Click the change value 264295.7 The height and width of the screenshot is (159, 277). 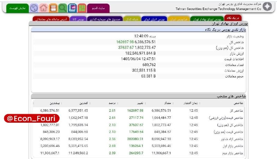(136, 153)
